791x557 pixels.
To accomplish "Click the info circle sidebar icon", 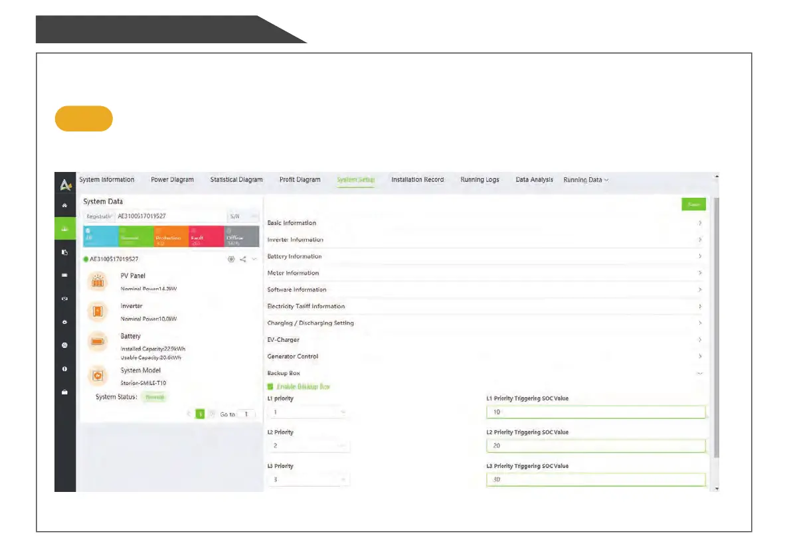I will point(64,369).
